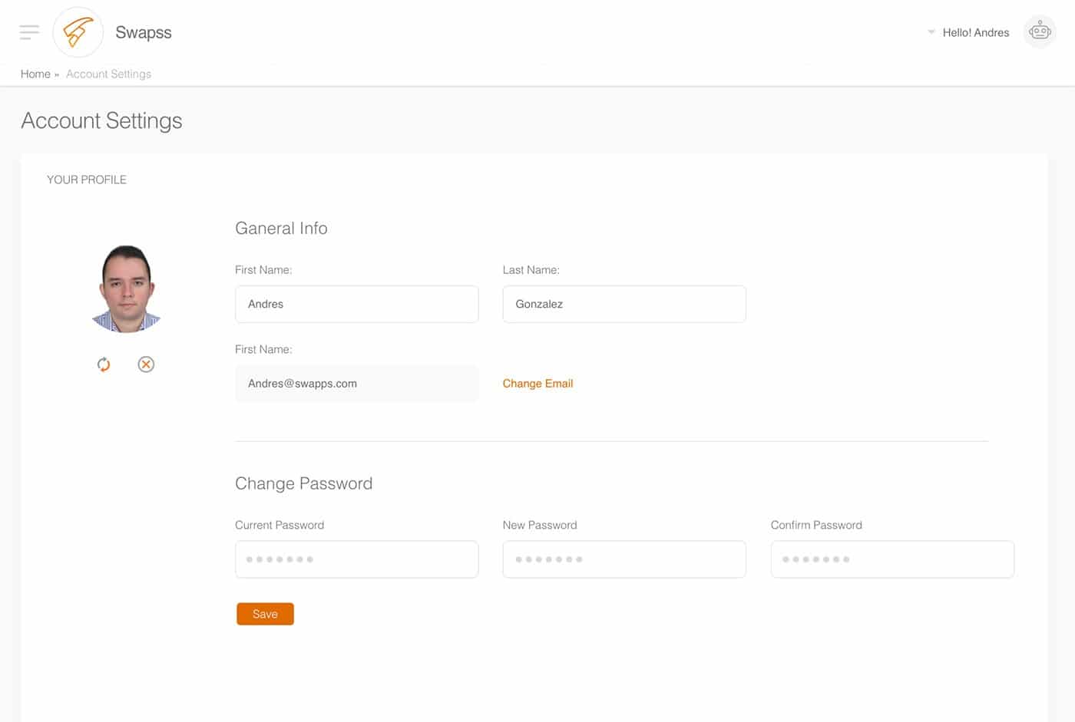1075x722 pixels.
Task: Refresh the profile photo
Action: point(104,364)
